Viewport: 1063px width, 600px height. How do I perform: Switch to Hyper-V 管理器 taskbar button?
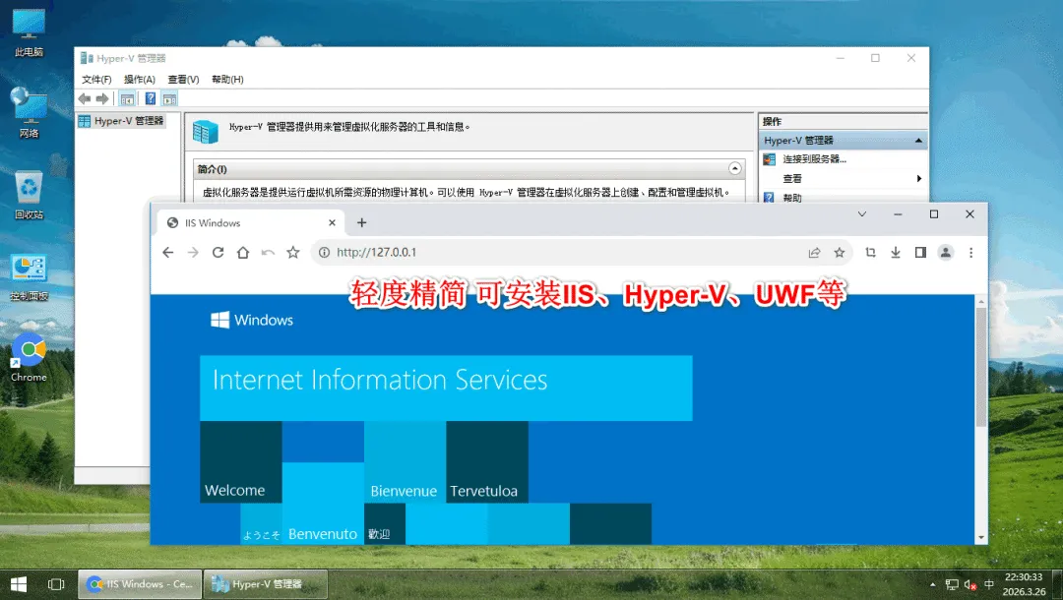point(265,584)
